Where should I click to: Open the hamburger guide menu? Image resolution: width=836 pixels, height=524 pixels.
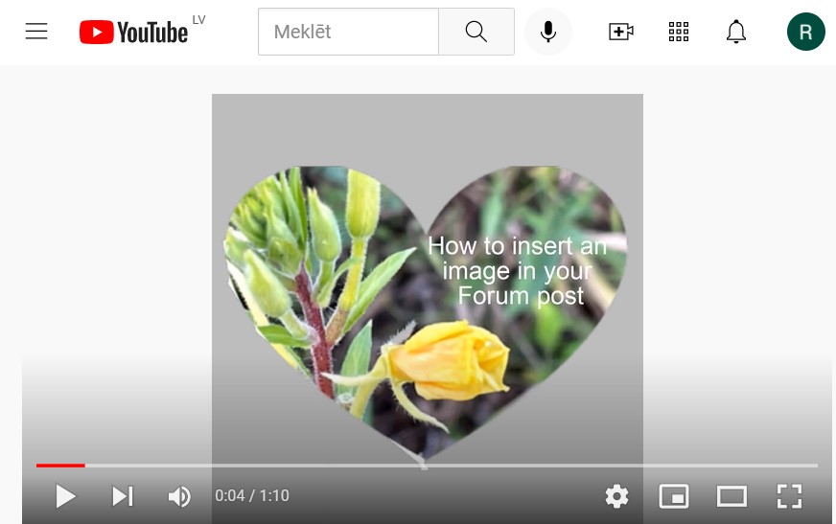[36, 32]
